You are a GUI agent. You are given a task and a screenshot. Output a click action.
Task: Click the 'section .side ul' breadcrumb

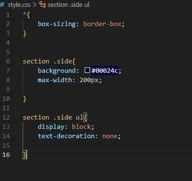[68, 5]
